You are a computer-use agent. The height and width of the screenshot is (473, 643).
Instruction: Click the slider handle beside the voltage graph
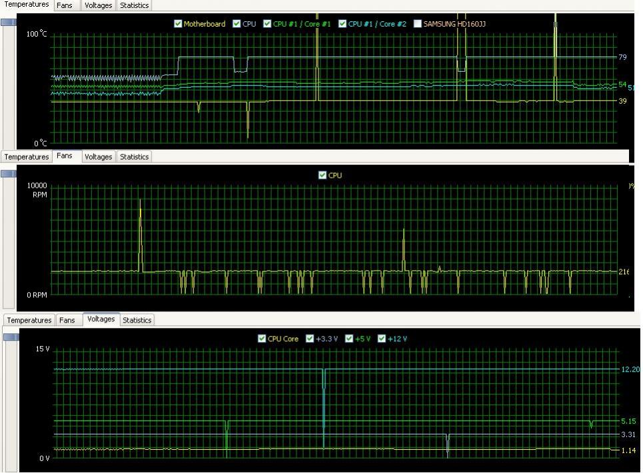[11, 337]
